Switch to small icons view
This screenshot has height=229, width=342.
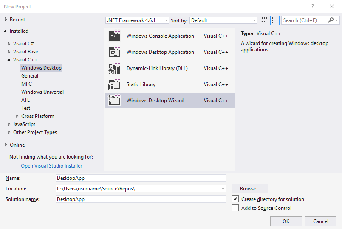[264, 20]
